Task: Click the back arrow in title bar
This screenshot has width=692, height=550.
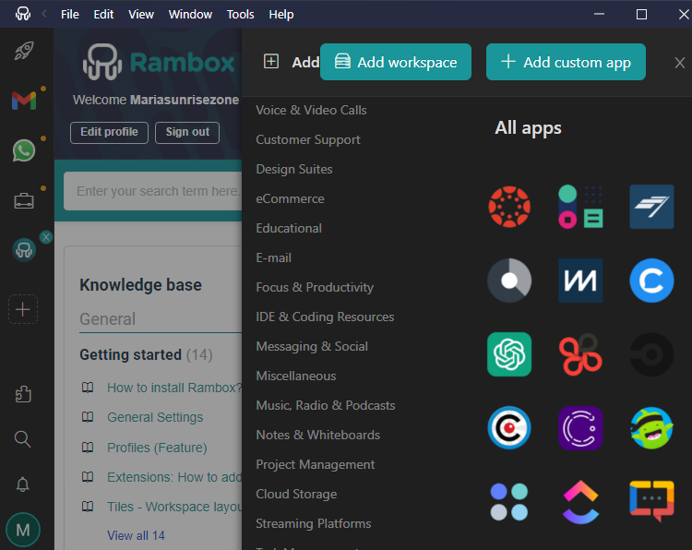Action: (44, 14)
